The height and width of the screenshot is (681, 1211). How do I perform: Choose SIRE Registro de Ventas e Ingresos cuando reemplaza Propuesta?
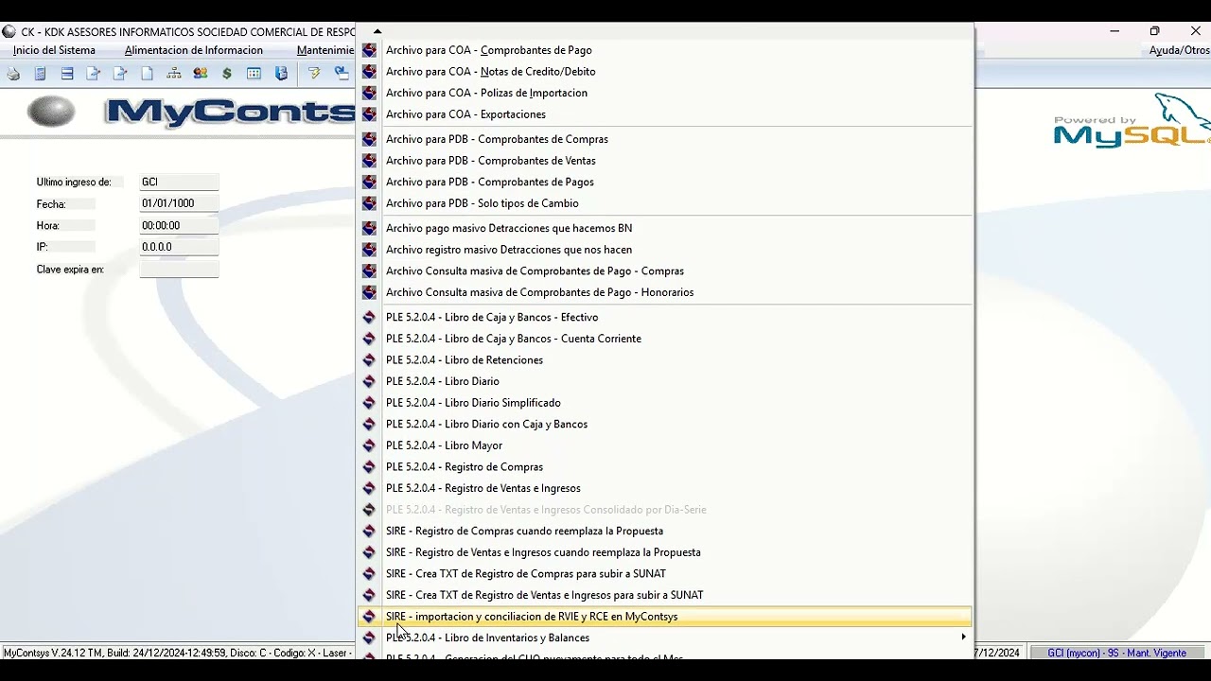coord(665,552)
